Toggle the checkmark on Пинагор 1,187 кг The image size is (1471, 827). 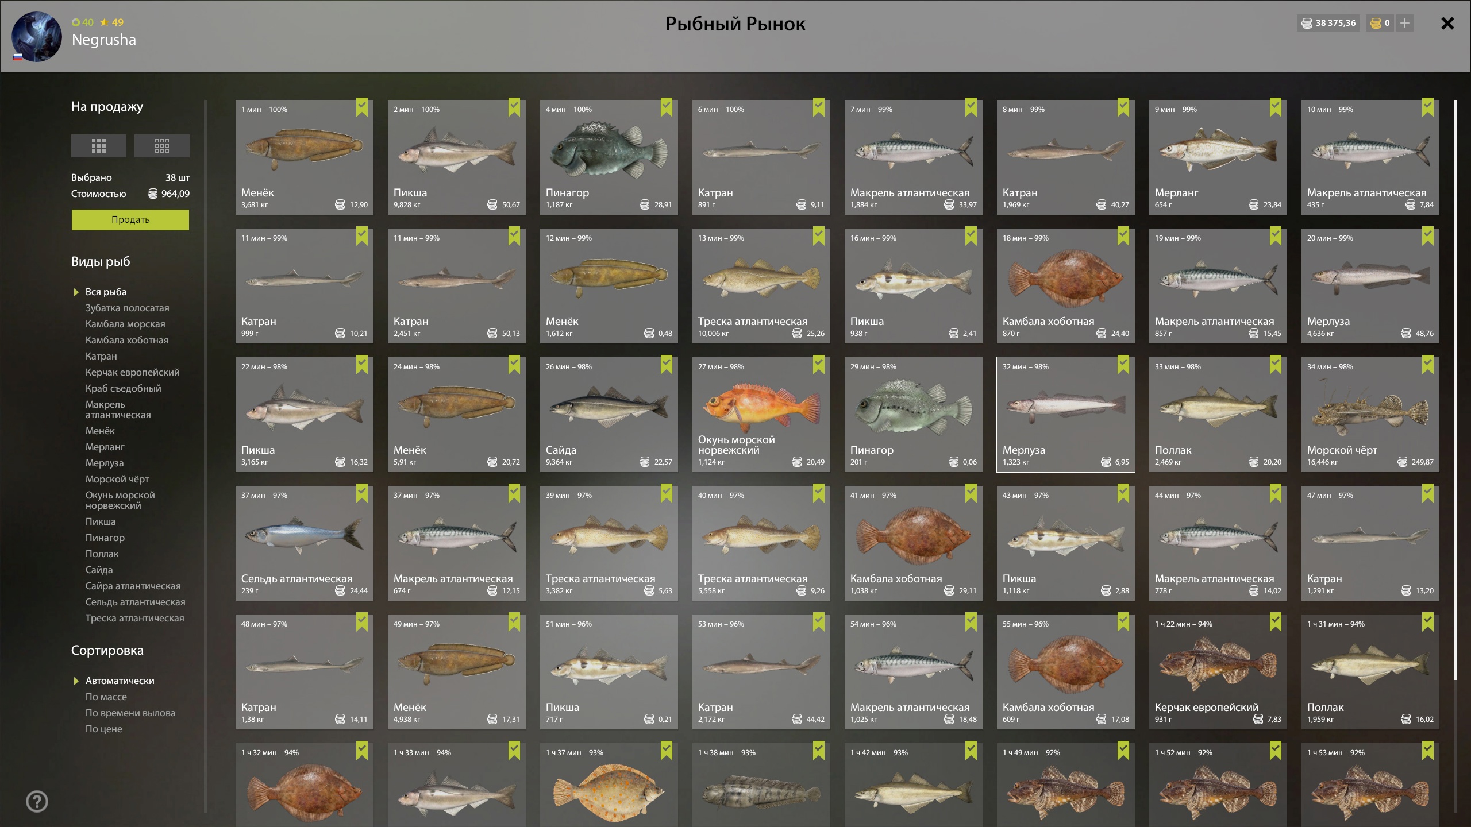pos(667,108)
